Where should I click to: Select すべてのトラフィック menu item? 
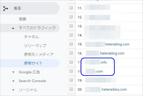click(37, 28)
